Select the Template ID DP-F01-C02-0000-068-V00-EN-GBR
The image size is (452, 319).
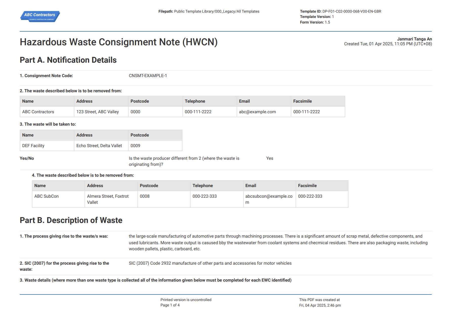pyautogui.click(x=351, y=11)
